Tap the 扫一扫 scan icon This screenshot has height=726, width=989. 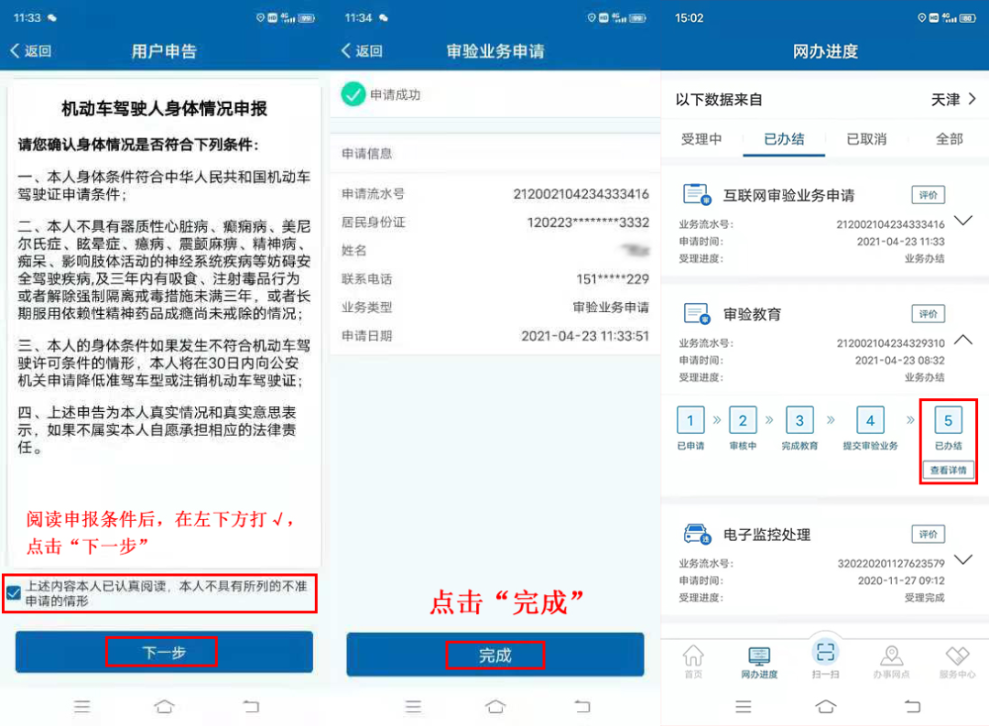tap(826, 654)
